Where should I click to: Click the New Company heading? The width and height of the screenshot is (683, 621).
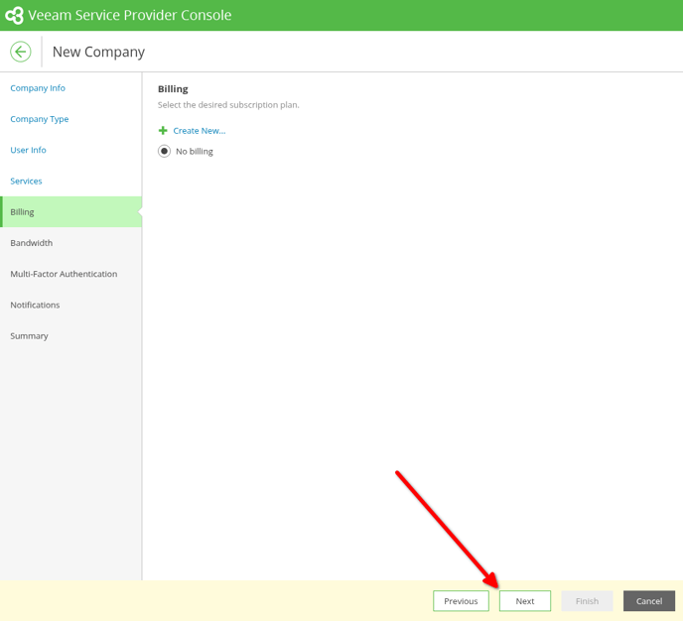(x=98, y=52)
